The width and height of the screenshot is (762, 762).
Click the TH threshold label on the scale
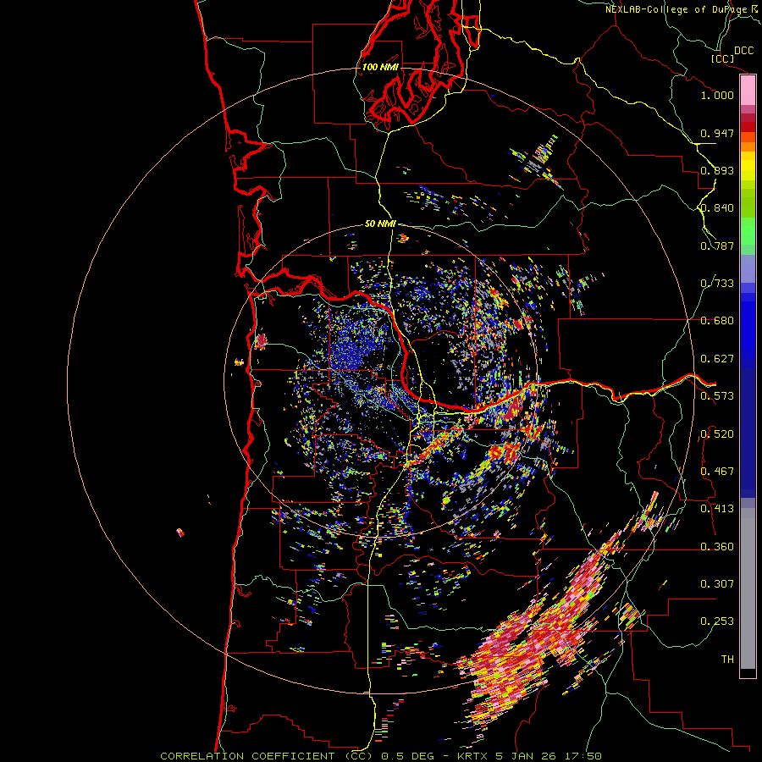727,660
